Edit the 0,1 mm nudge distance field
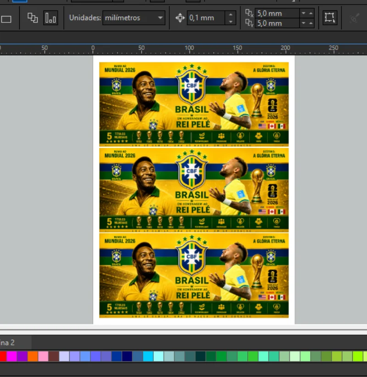The image size is (367, 377). coord(206,18)
